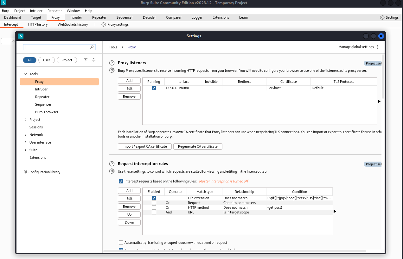Image resolution: width=403 pixels, height=259 pixels.
Task: Uncheck the Running checkbox for 127.0.0.1:8080
Action: (154, 88)
